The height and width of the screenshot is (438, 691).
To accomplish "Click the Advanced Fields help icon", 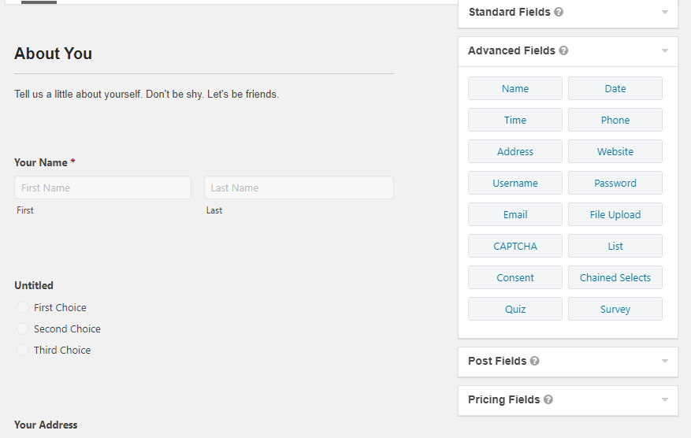I will click(x=563, y=50).
